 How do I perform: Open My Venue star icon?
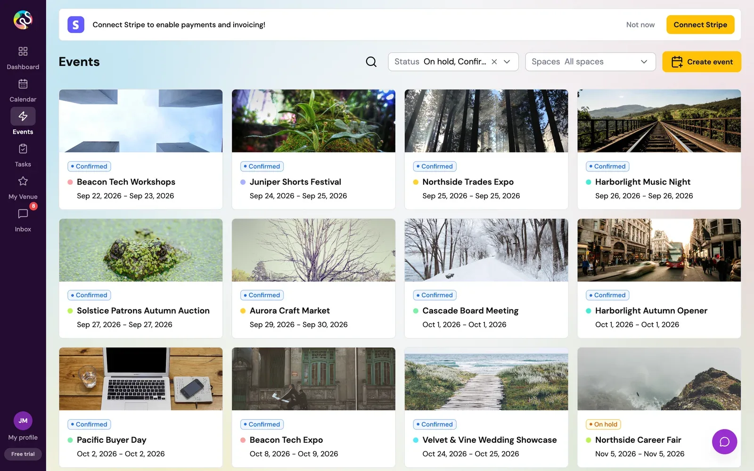[23, 181]
